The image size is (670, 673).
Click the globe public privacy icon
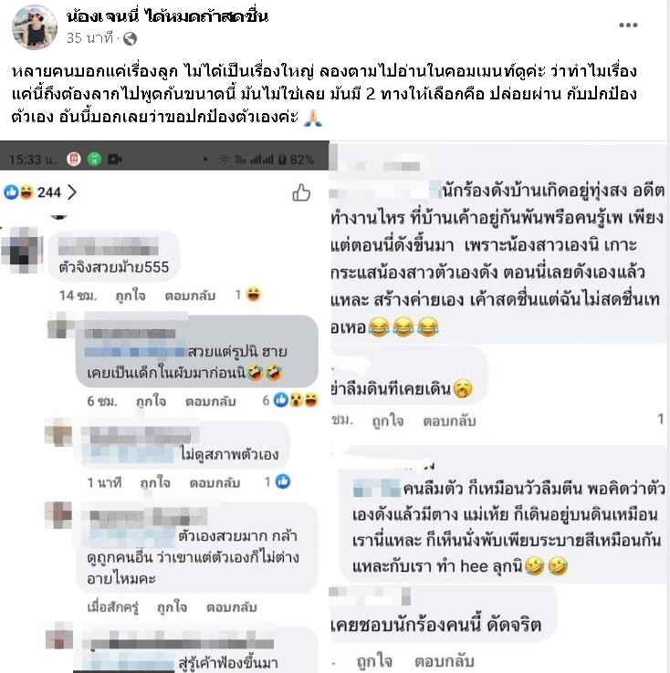130,39
